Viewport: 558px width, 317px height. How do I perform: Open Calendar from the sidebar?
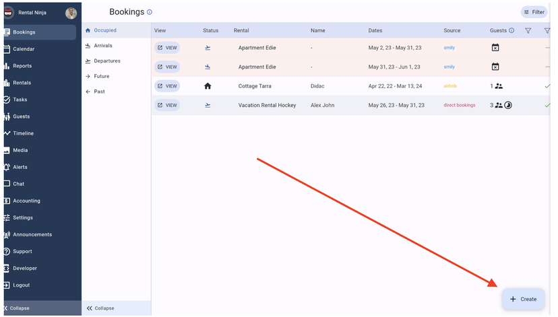point(24,49)
